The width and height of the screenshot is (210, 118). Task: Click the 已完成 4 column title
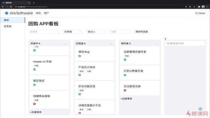[x=81, y=44]
